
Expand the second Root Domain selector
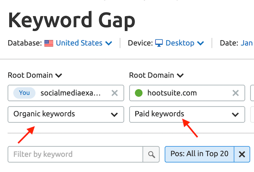click(x=156, y=75)
